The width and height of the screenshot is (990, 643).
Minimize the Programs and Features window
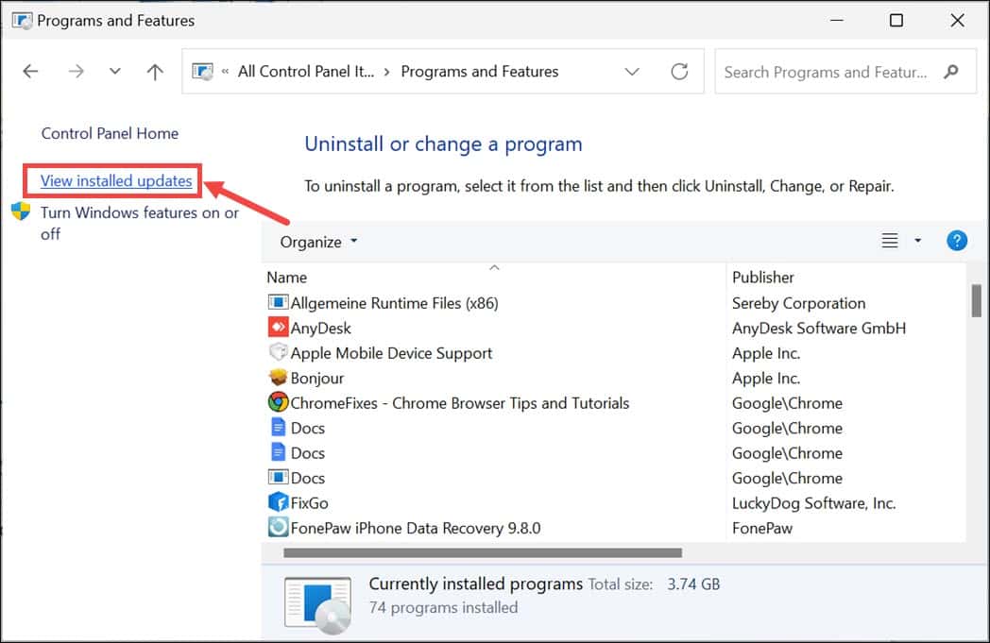pyautogui.click(x=837, y=20)
